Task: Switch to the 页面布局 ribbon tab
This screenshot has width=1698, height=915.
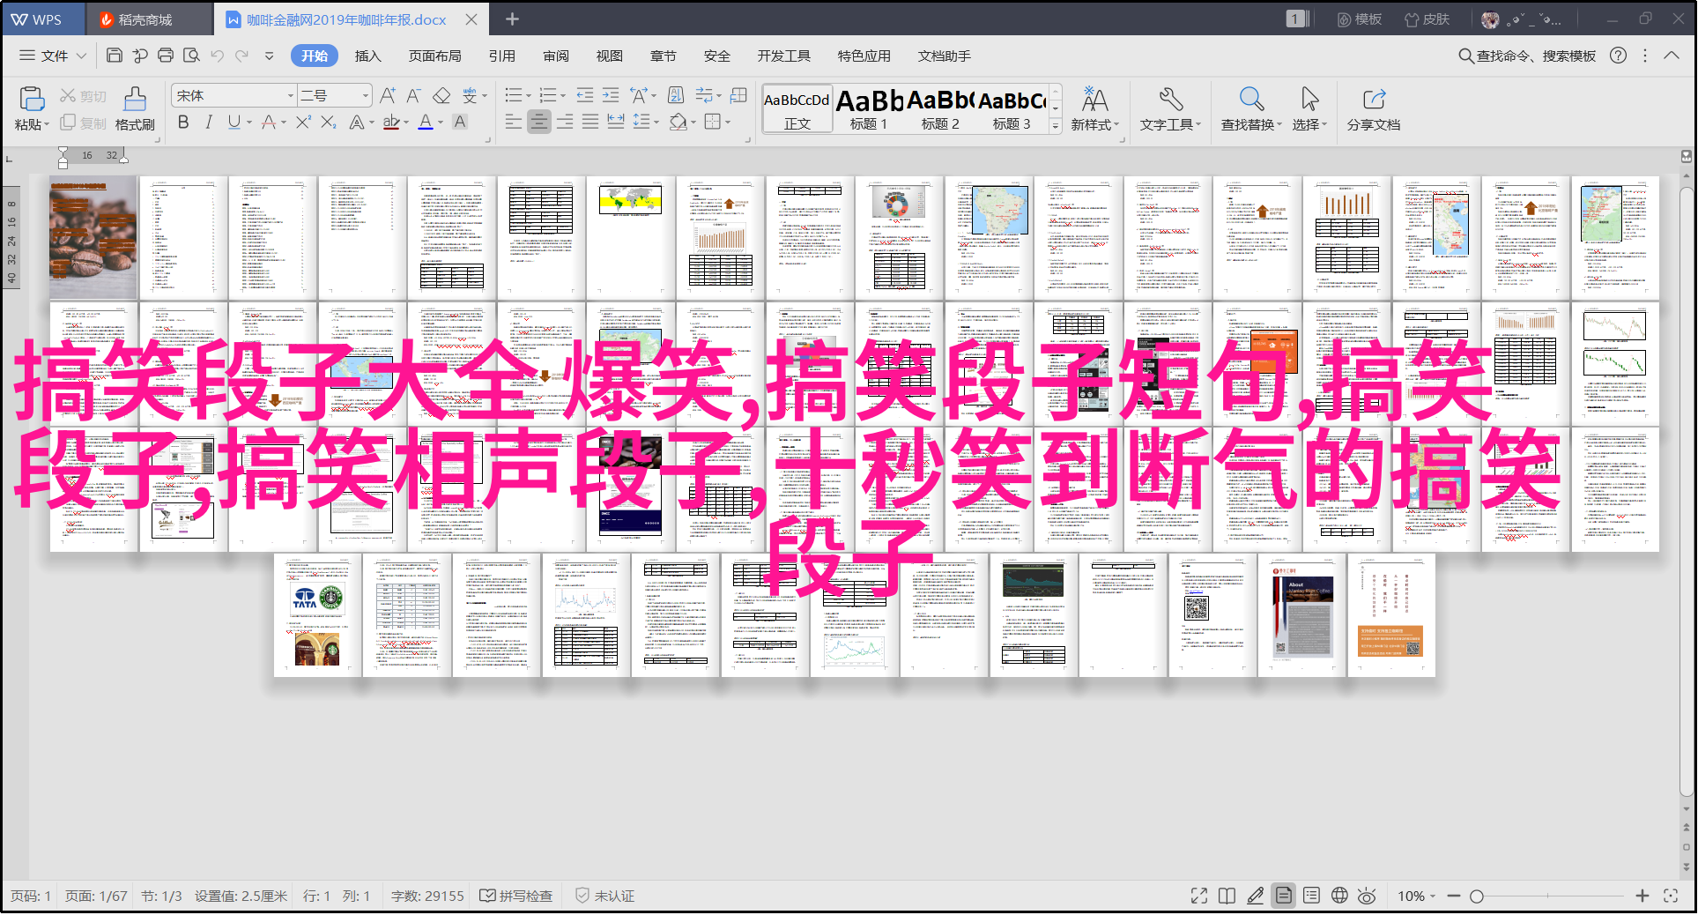Action: [x=434, y=56]
